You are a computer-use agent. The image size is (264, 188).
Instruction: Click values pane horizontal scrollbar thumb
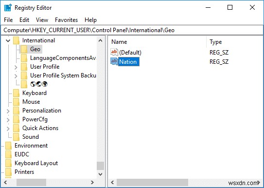click(152, 182)
